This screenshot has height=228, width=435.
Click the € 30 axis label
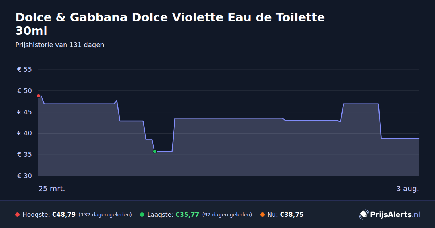coord(25,176)
